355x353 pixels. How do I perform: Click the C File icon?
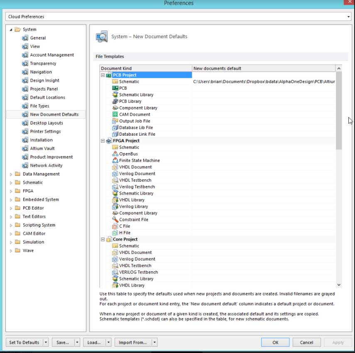point(115,226)
